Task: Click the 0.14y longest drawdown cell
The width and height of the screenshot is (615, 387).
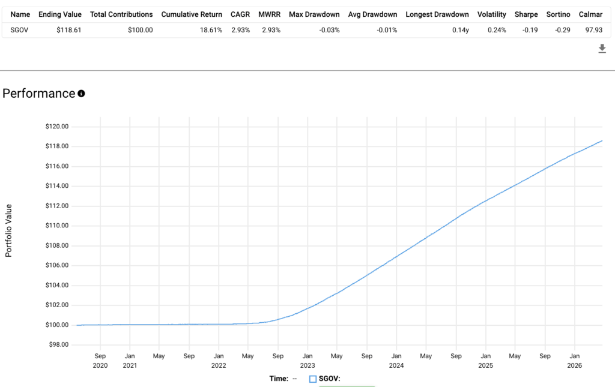Action: click(x=460, y=30)
